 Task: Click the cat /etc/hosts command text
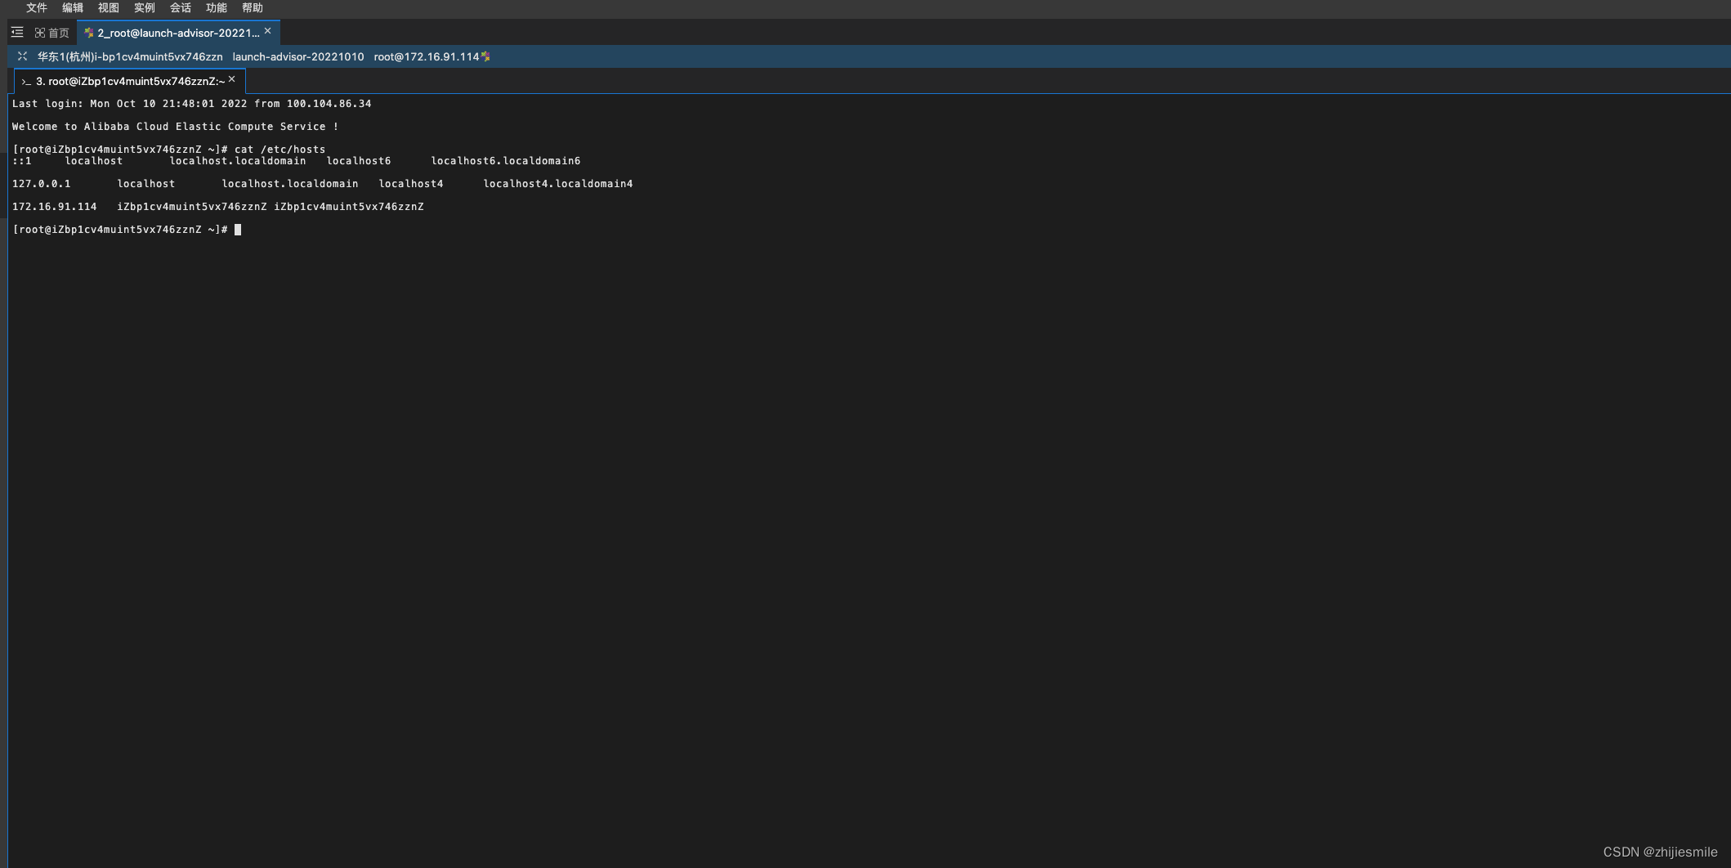pyautogui.click(x=280, y=150)
